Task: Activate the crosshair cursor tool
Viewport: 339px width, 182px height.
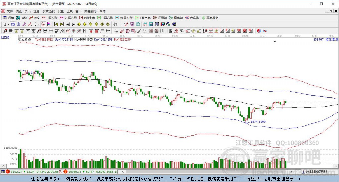Action: 121,24
